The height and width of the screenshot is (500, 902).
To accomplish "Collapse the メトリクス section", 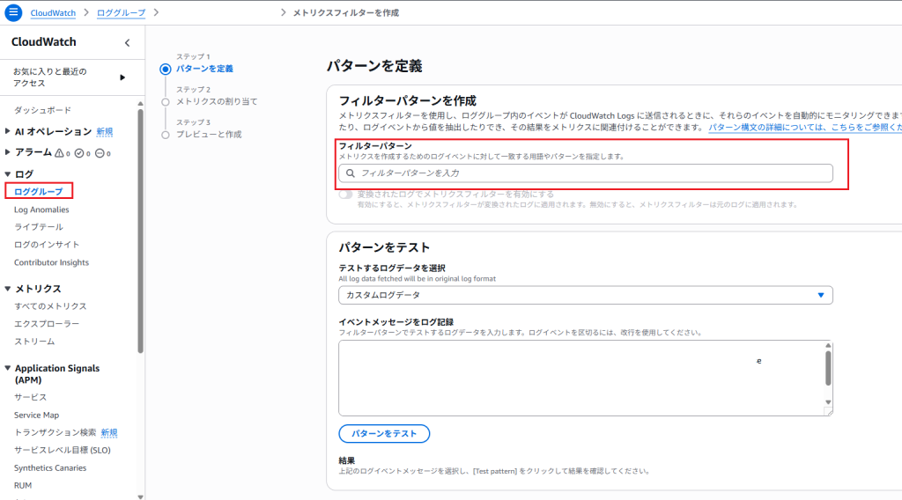I will click(x=7, y=289).
